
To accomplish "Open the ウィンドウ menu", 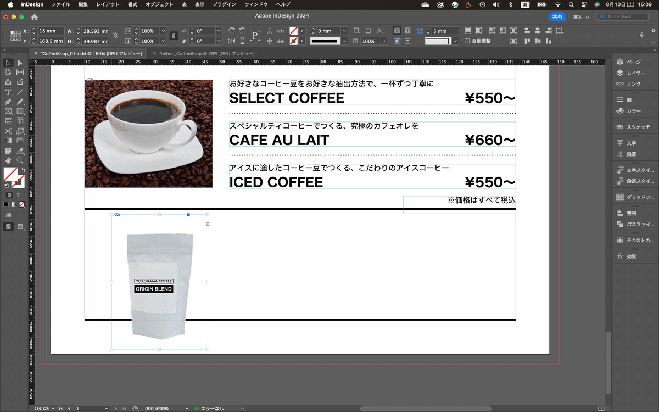I will click(x=256, y=4).
